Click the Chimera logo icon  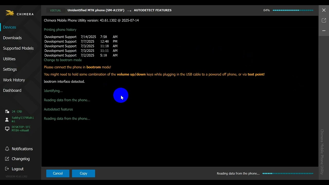[10, 13]
